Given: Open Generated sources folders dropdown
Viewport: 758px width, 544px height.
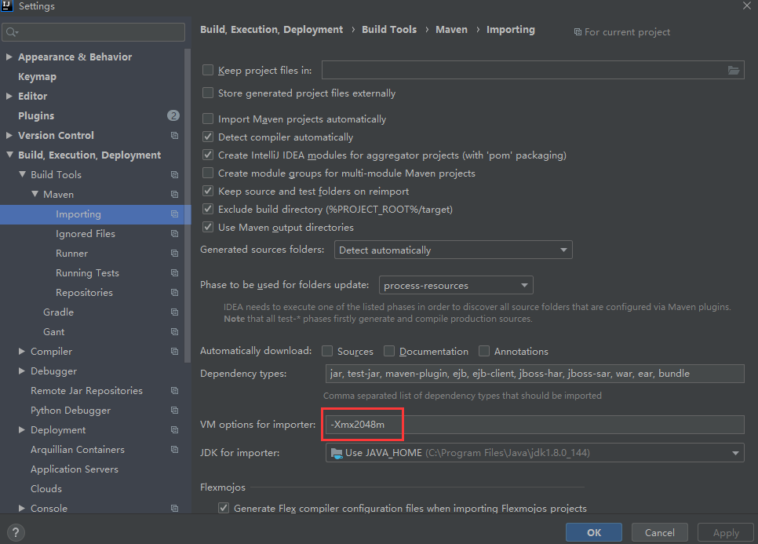Looking at the screenshot, I should pos(454,250).
